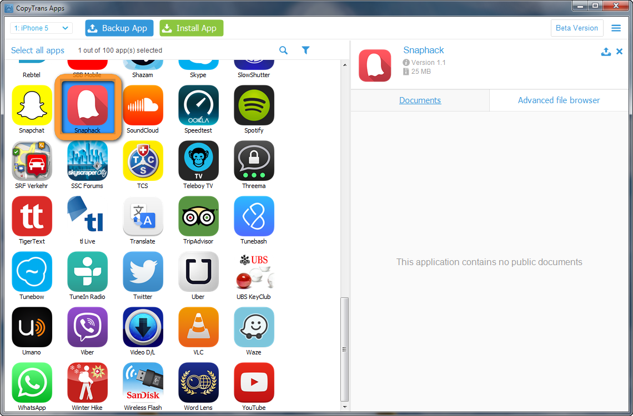Image resolution: width=633 pixels, height=416 pixels.
Task: Click the large Snaphack icon in details
Action: pyautogui.click(x=375, y=65)
